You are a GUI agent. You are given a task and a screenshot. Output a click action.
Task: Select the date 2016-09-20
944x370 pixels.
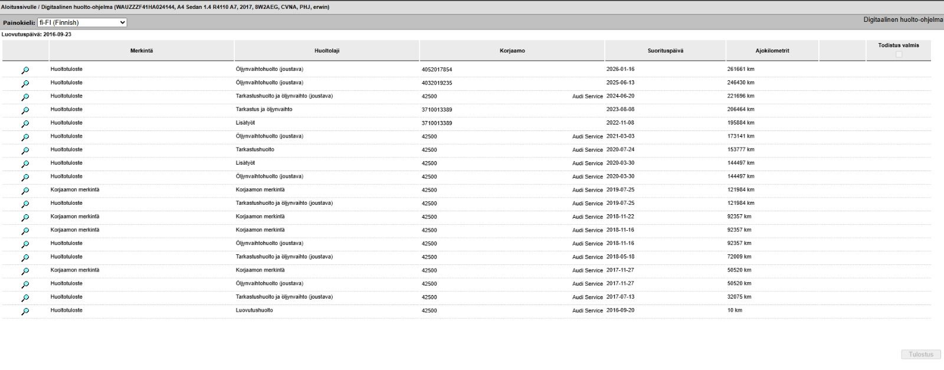coord(620,310)
